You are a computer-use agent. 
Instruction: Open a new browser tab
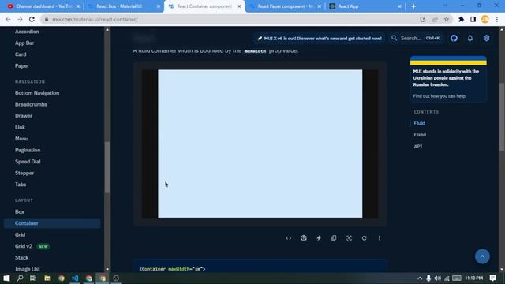[x=413, y=6]
